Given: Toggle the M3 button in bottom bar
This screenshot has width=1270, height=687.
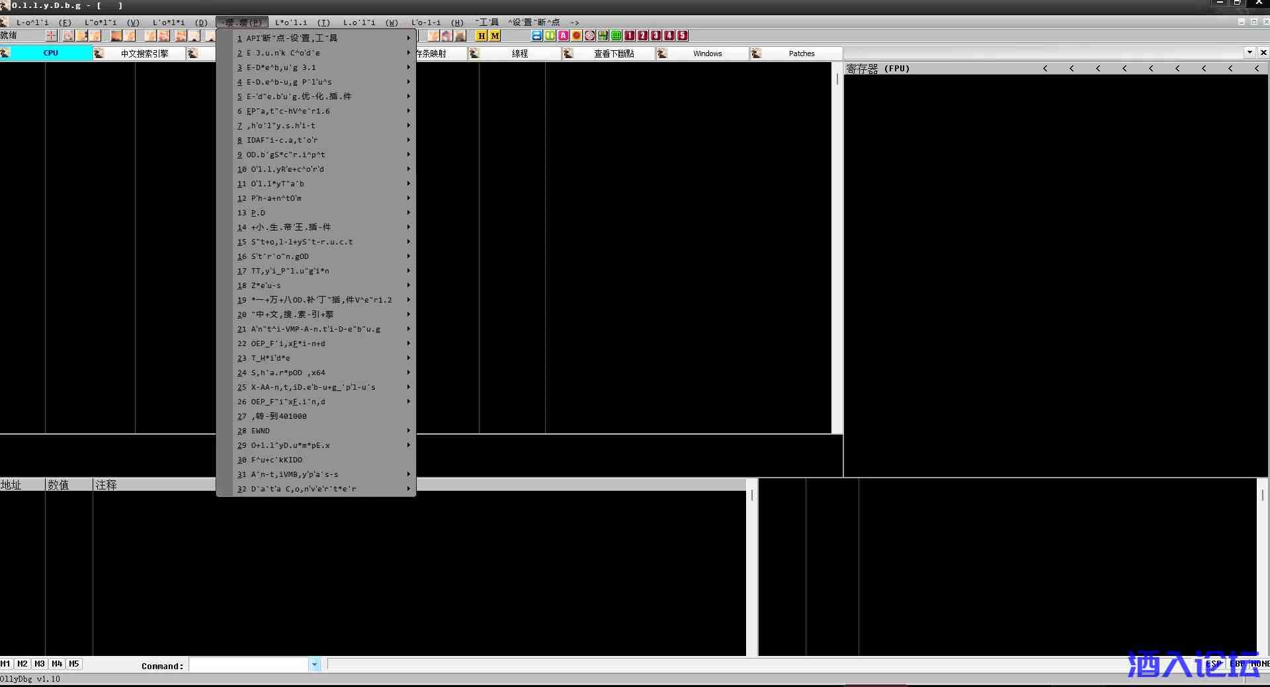Looking at the screenshot, I should click(x=40, y=664).
